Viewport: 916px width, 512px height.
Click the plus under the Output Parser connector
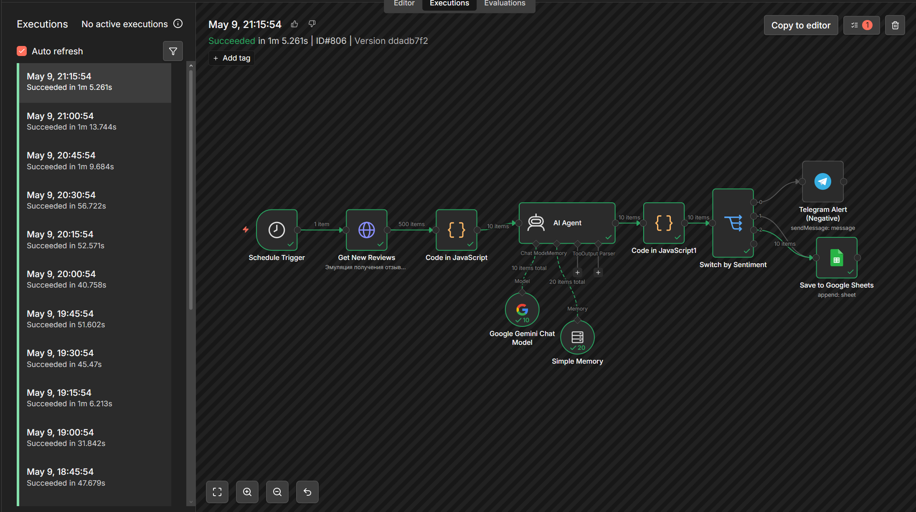(x=598, y=273)
